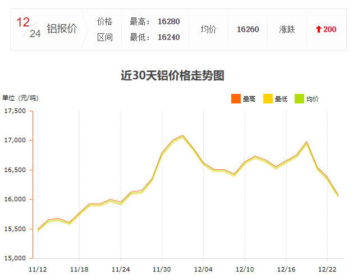Click the 12/10 x-axis date label

245,269
